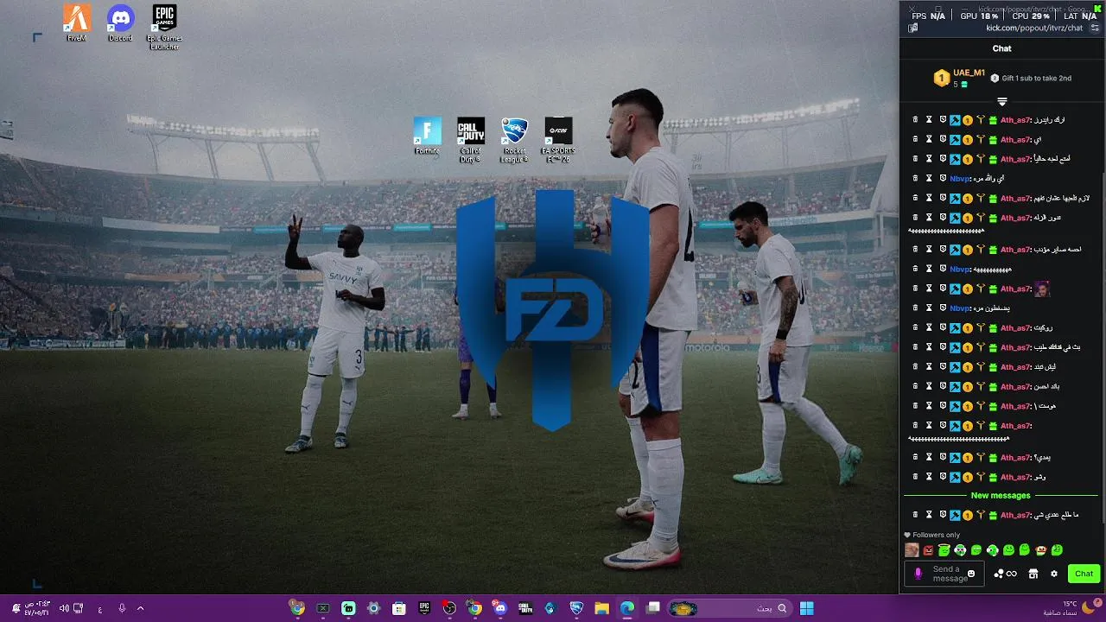Image resolution: width=1106 pixels, height=622 pixels.
Task: Open the Discord desktop shortcut
Action: pos(120,23)
